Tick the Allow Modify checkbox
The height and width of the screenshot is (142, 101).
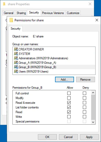click(x=69, y=98)
